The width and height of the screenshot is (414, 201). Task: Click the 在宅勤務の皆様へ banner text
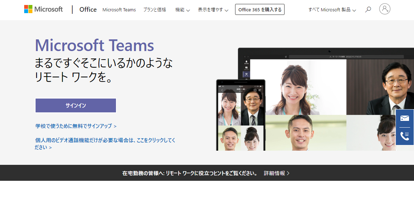190,173
